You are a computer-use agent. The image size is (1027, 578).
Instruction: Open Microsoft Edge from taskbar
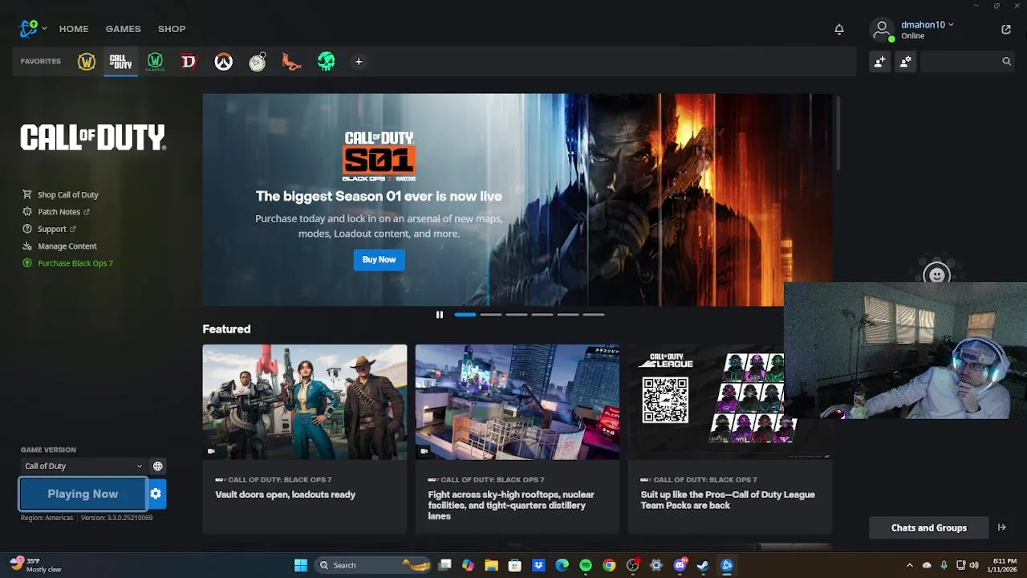[x=562, y=565]
